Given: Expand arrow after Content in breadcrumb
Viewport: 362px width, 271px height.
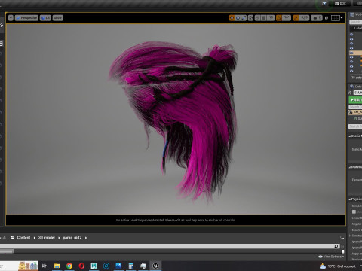Looking at the screenshot, I should pos(35,238).
